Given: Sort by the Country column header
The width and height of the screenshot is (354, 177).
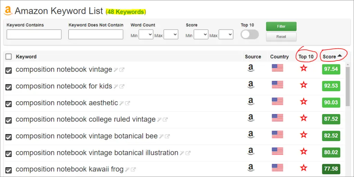Looking at the screenshot, I should pos(279,57).
